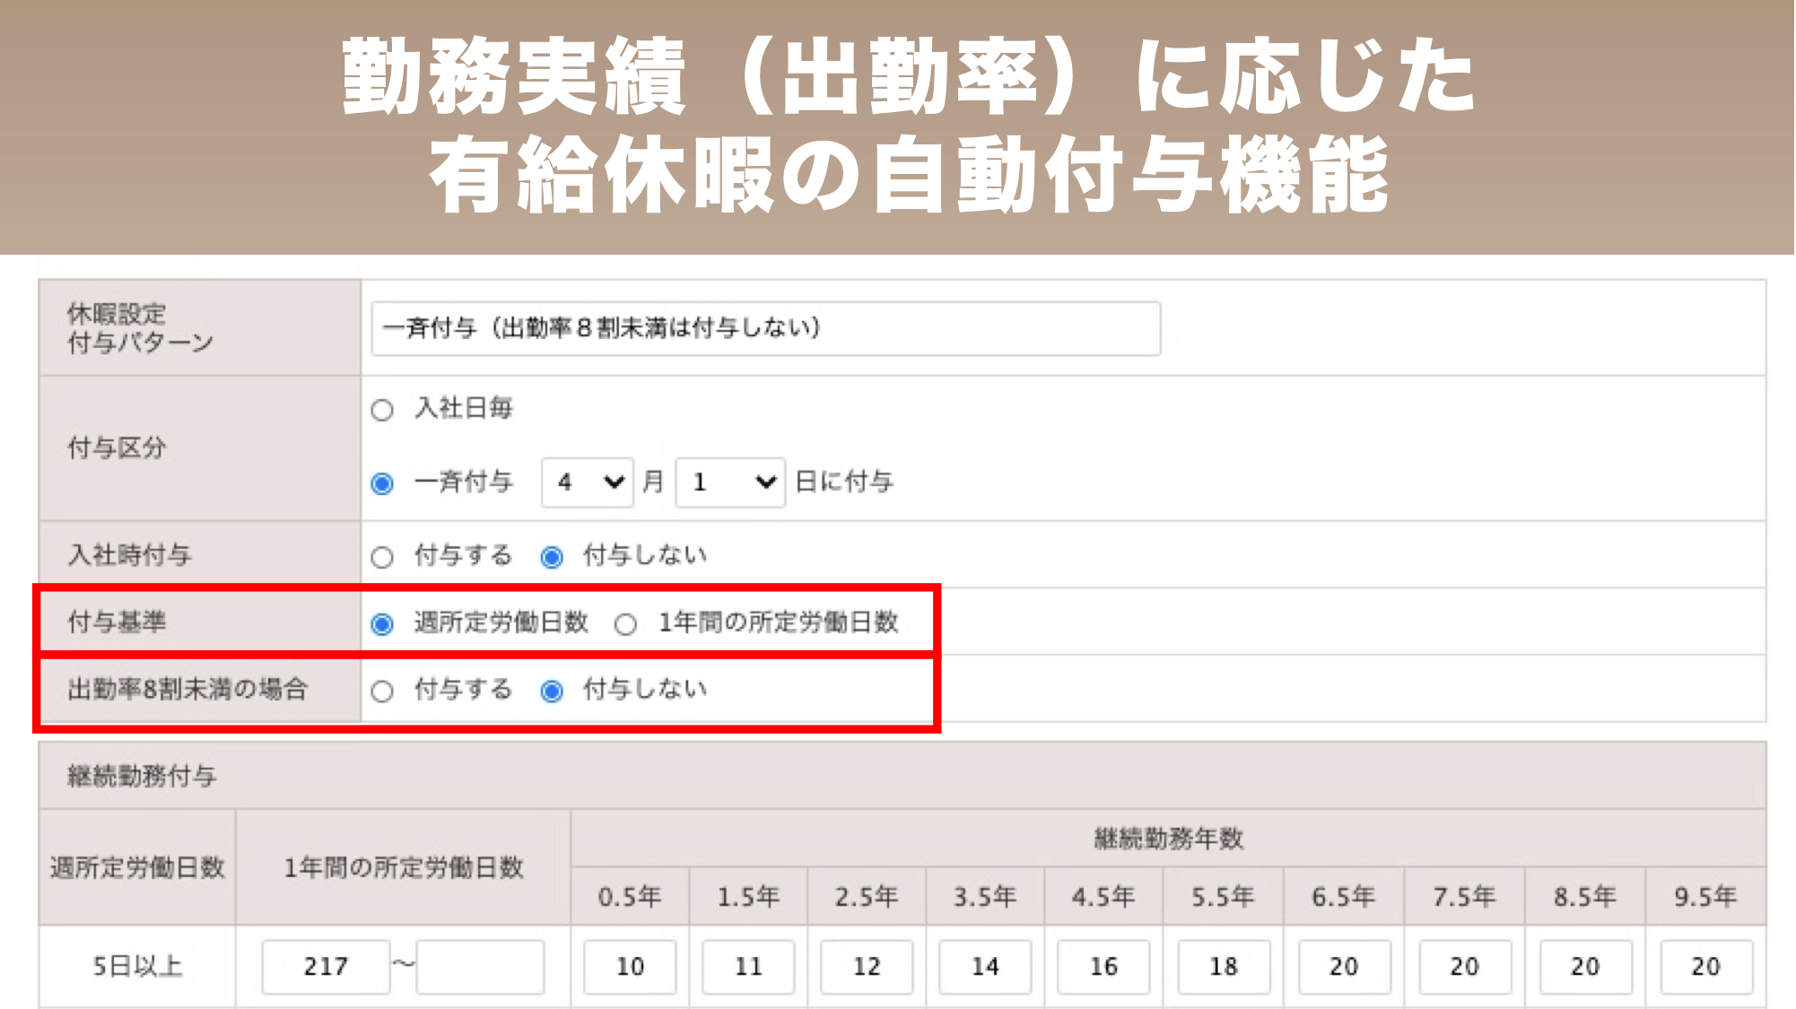Select the 入社日毎 radio button

pyautogui.click(x=382, y=410)
